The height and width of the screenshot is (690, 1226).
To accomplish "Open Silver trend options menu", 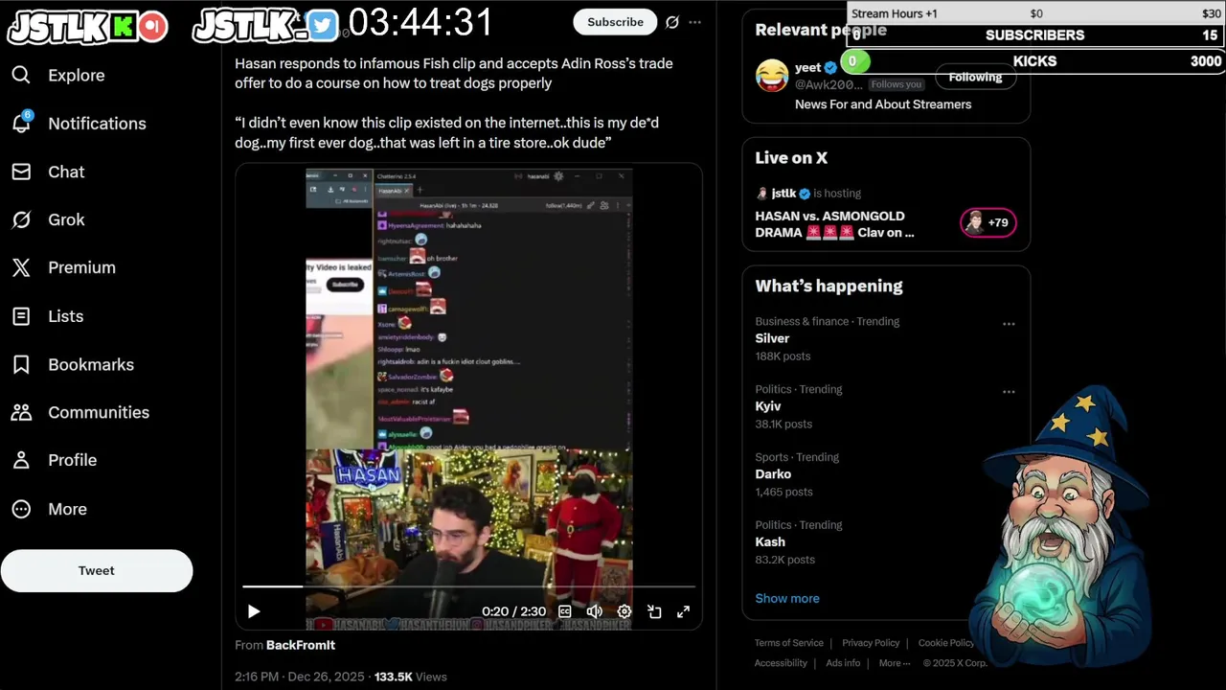I will click(1009, 324).
